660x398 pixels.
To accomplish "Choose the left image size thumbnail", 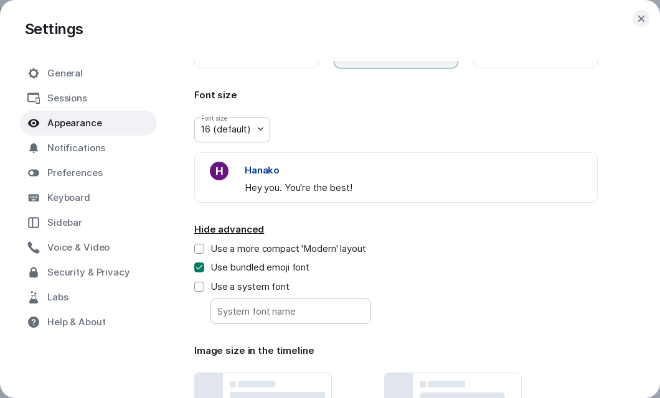I will [x=263, y=386].
